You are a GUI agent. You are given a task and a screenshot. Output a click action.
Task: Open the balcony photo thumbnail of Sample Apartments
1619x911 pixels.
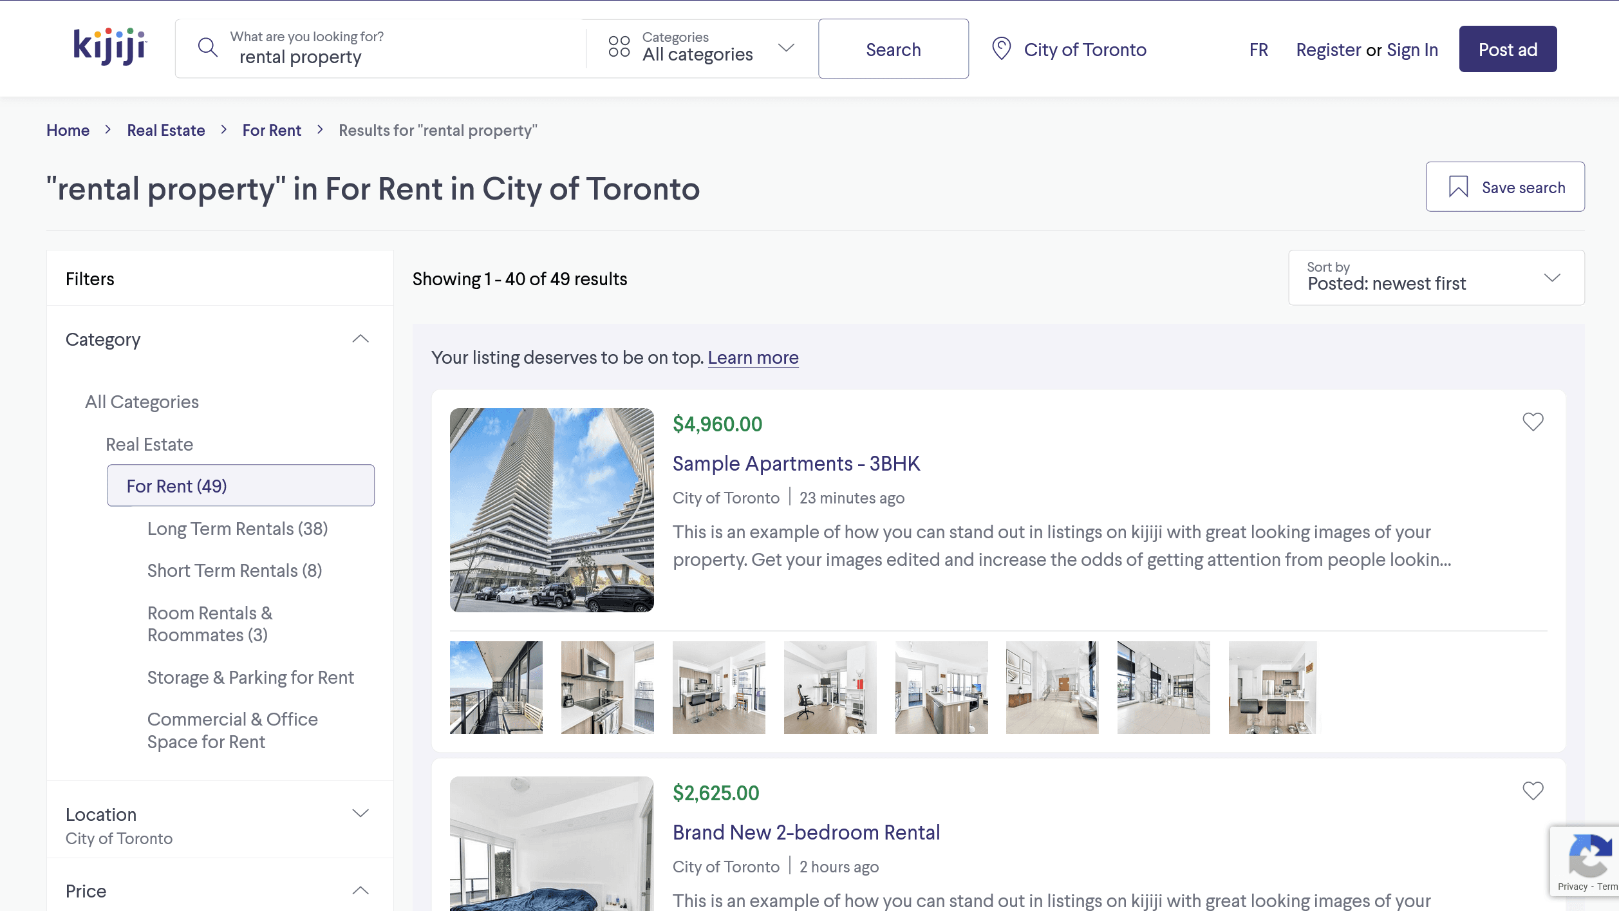[496, 687]
